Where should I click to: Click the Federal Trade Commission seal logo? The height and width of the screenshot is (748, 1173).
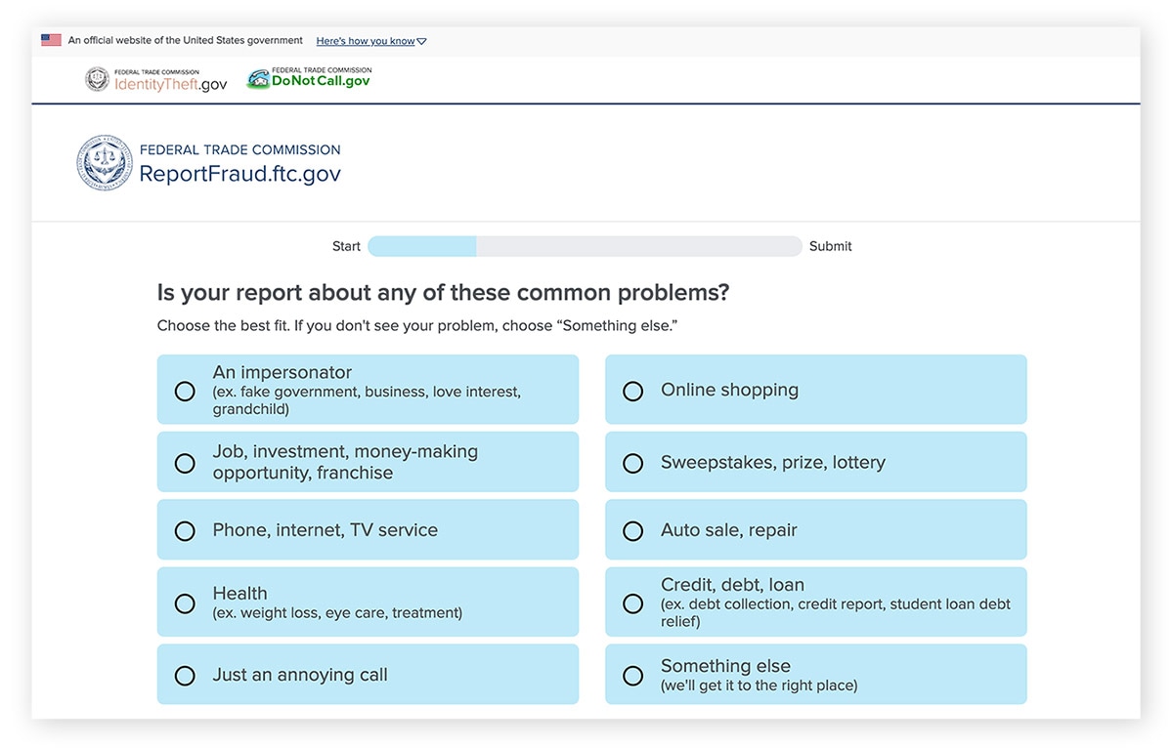(x=105, y=162)
